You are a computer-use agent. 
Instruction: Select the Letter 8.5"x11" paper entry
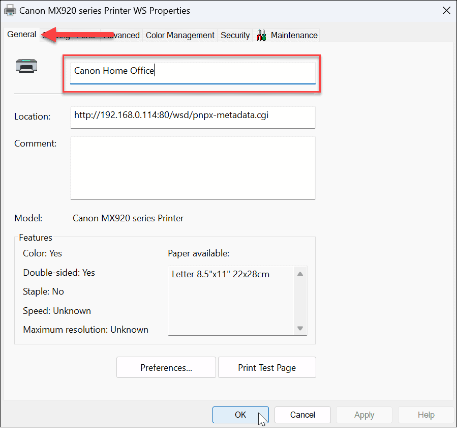[x=221, y=274]
